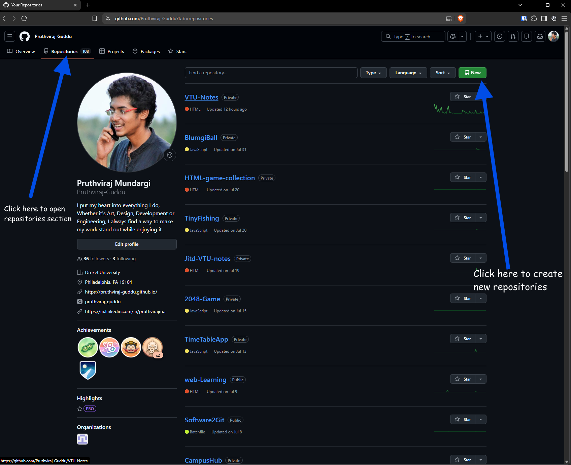This screenshot has width=571, height=465.
Task: Click the Edit profile button
Action: (x=127, y=244)
